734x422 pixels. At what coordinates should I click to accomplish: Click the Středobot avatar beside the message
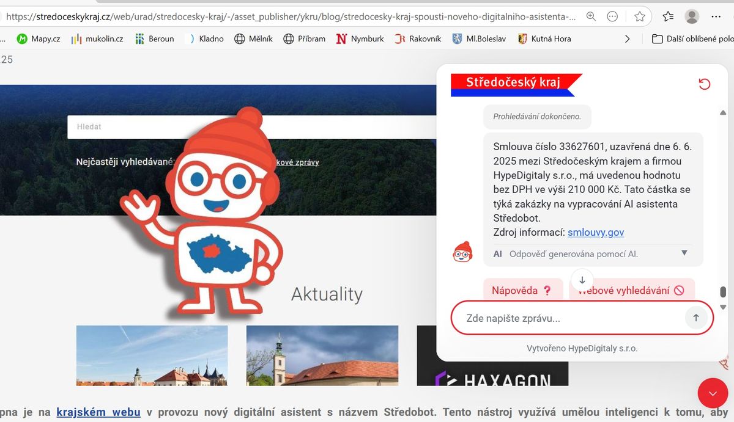coord(462,252)
